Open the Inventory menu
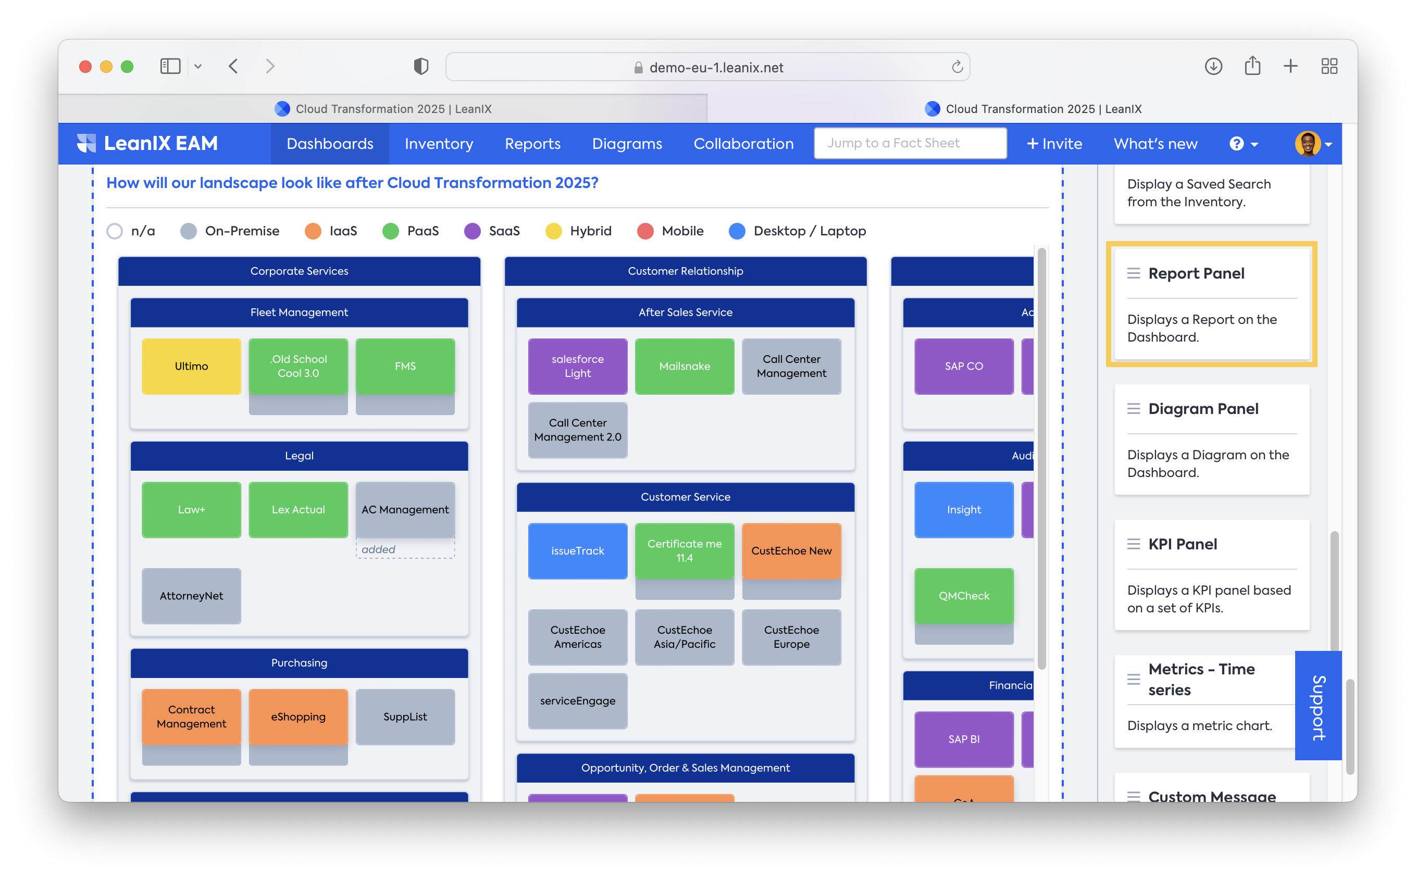The image size is (1416, 879). click(439, 144)
